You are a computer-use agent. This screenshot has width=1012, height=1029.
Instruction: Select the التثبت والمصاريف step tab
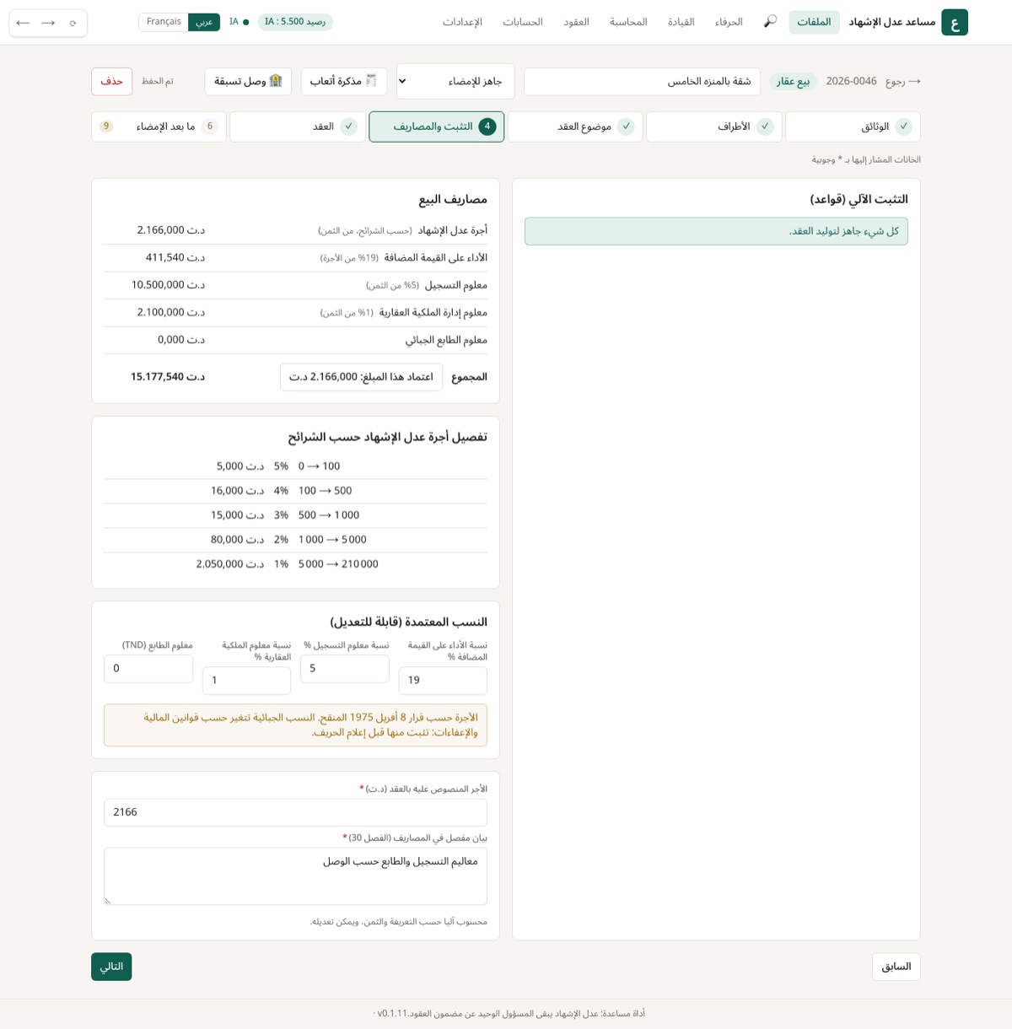click(436, 127)
